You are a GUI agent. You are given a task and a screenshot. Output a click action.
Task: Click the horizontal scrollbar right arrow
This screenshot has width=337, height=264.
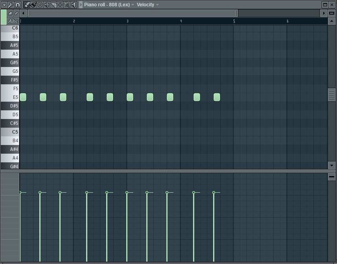(x=324, y=13)
